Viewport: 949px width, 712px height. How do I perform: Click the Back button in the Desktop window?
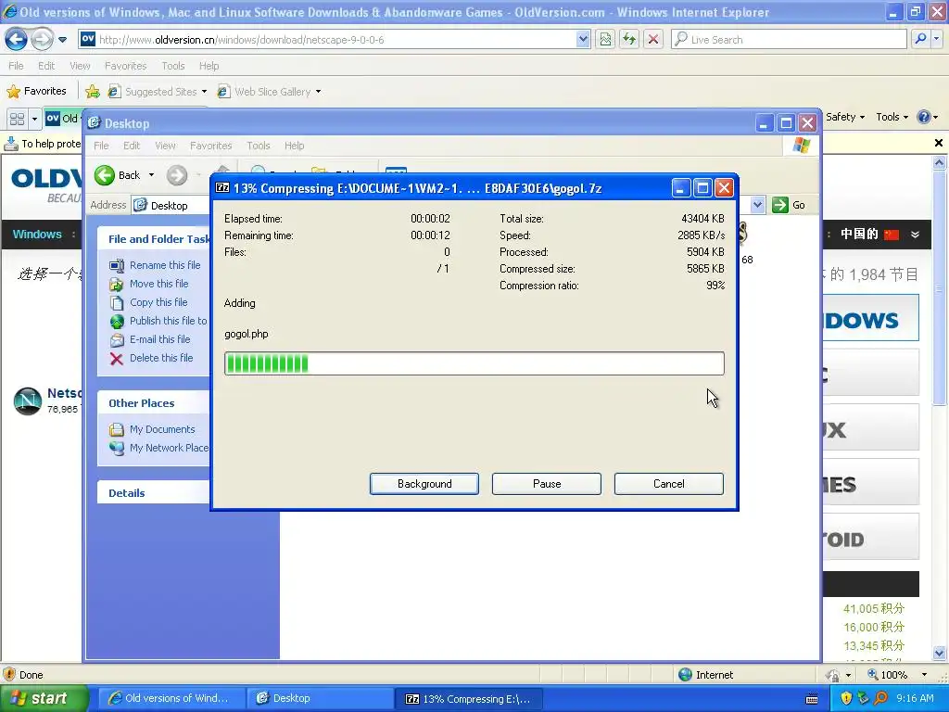[118, 175]
